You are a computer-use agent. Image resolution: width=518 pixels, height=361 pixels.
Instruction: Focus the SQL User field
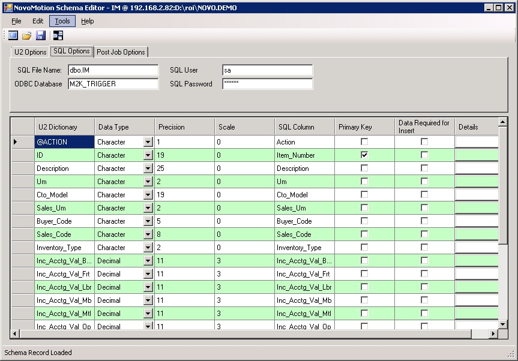[268, 70]
